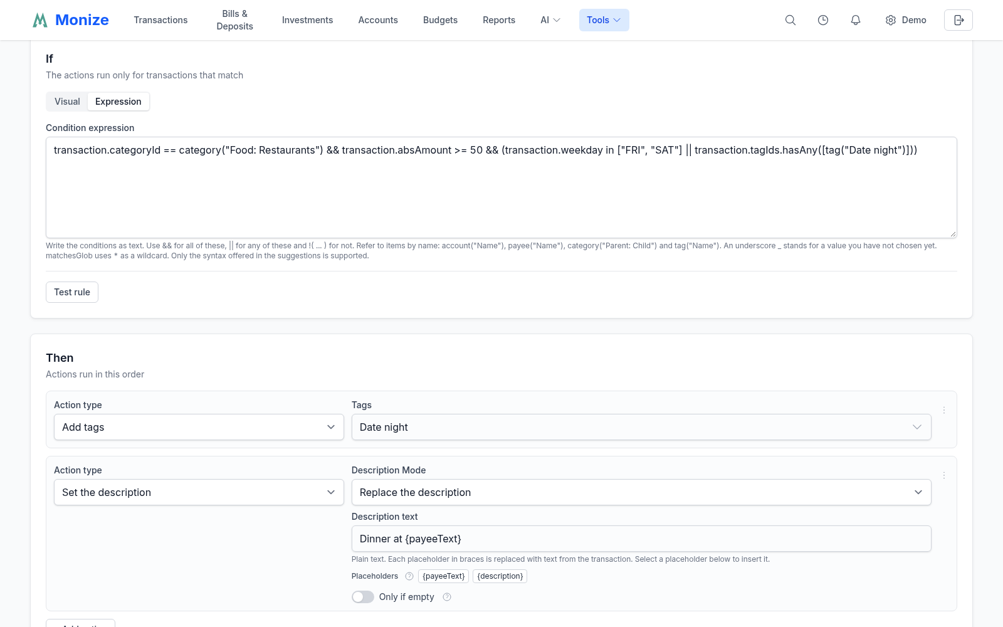Open the clock history icon

(x=823, y=20)
